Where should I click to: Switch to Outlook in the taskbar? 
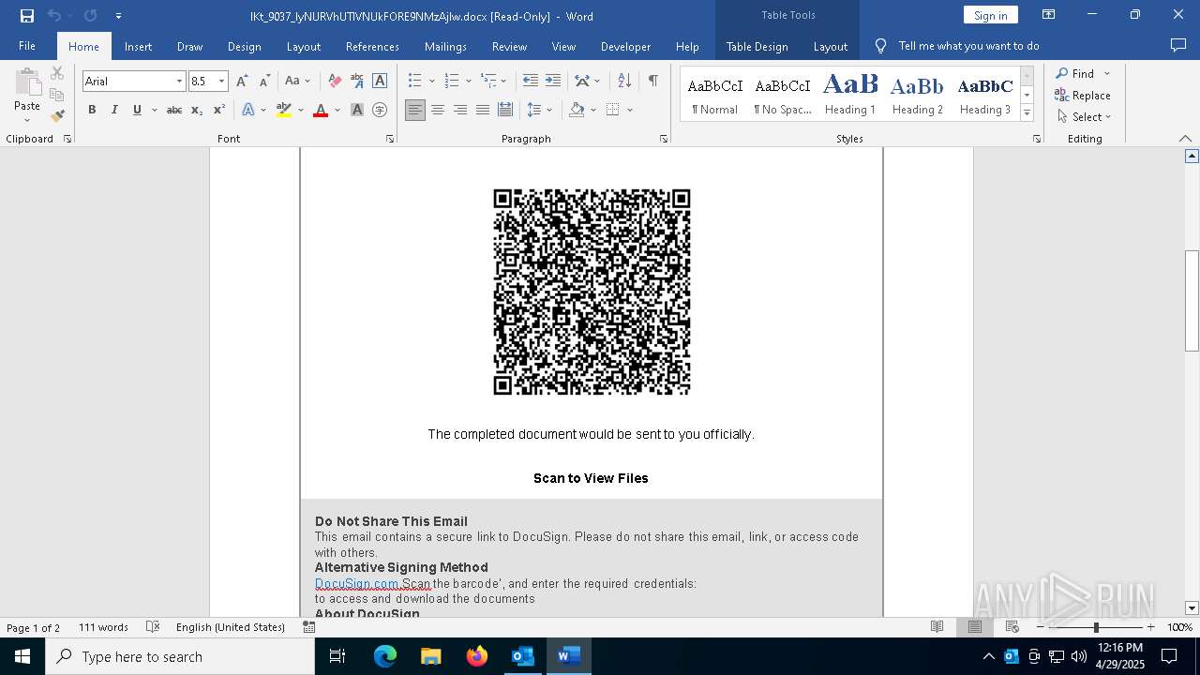522,656
